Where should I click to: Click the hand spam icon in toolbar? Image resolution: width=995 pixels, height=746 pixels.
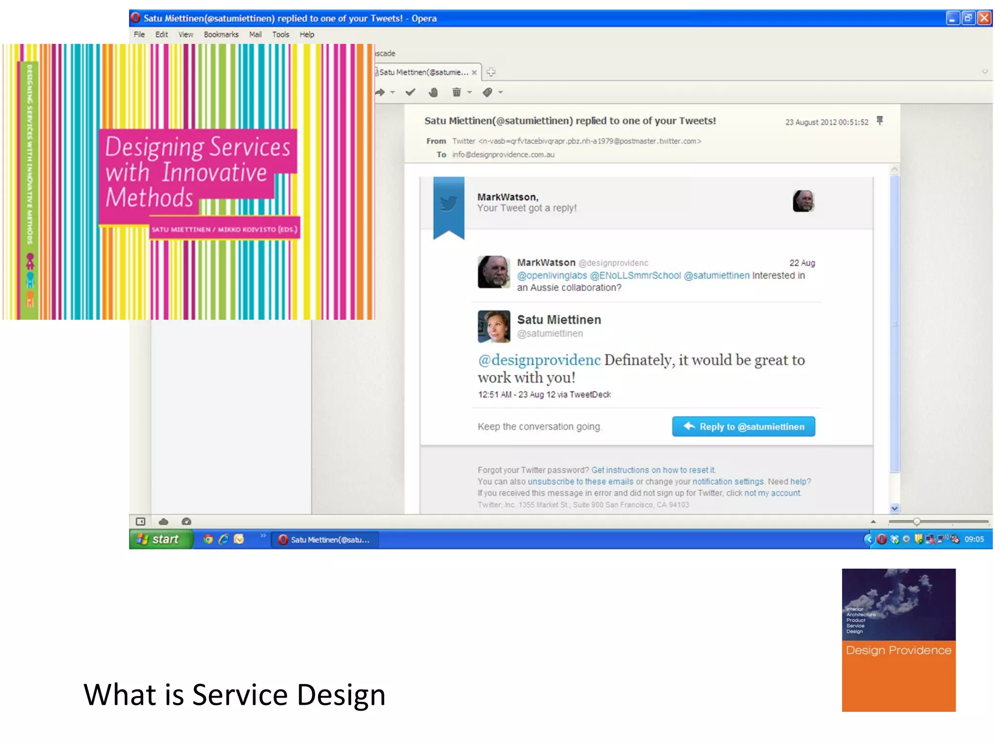[433, 92]
